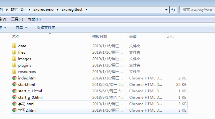Click 2 KB size of index.html
Screen dimensions: 215x119
tap(182, 78)
